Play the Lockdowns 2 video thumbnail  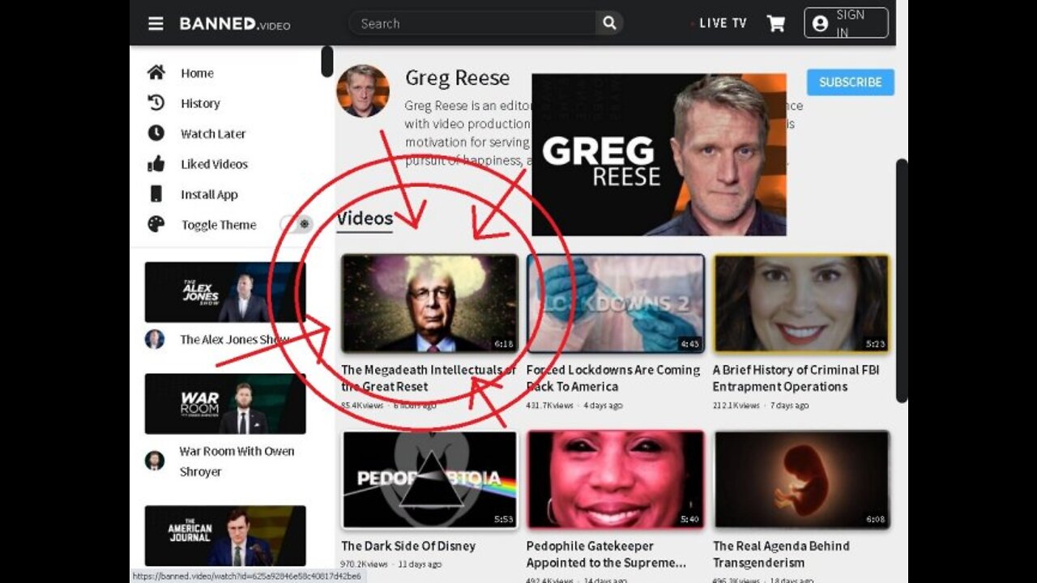pos(616,304)
